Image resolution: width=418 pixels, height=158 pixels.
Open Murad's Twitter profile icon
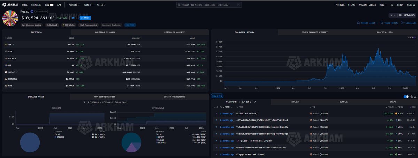(73, 18)
